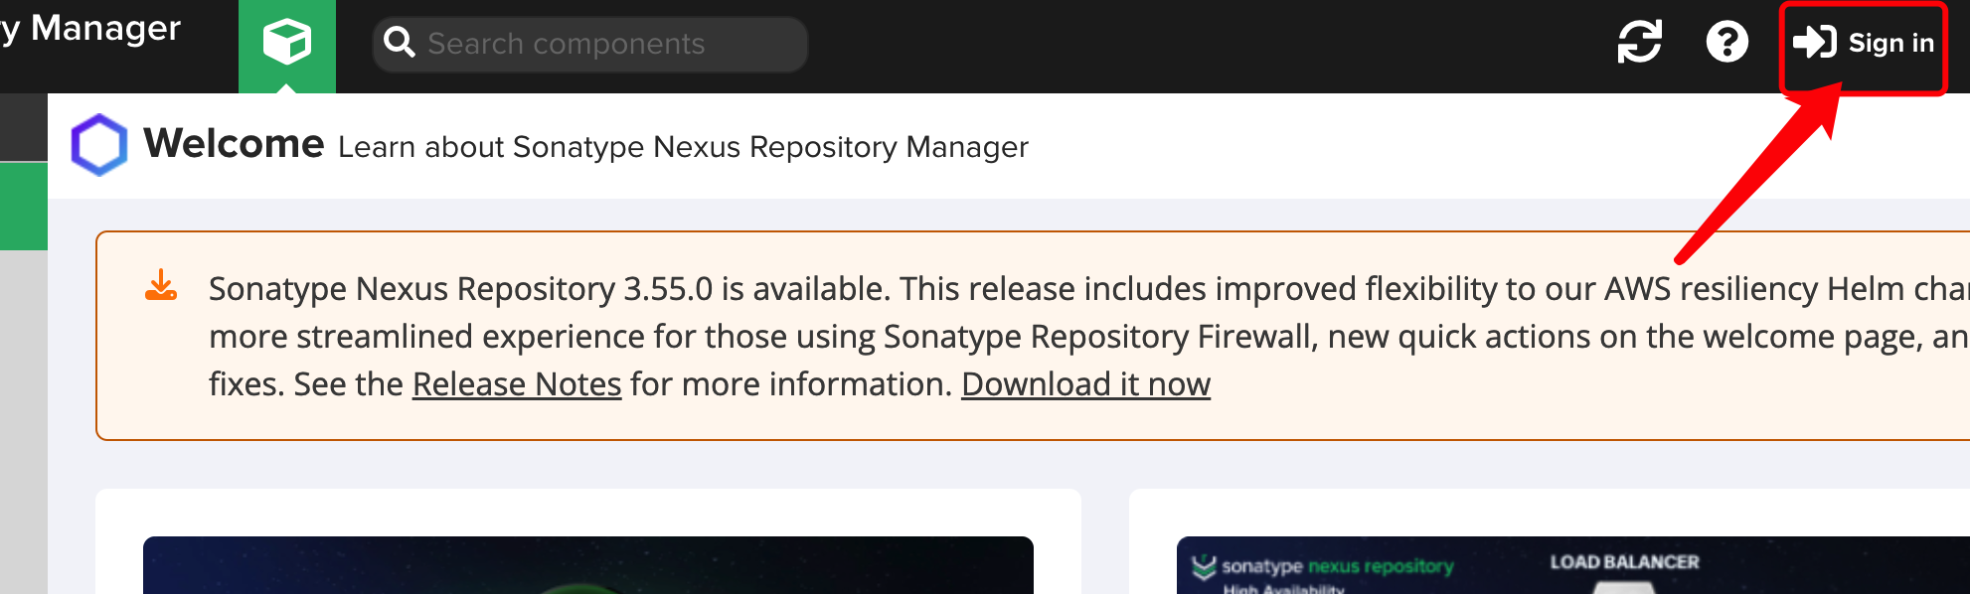Open the Browse cube icon in header
1970x594 pixels.
coord(286,44)
